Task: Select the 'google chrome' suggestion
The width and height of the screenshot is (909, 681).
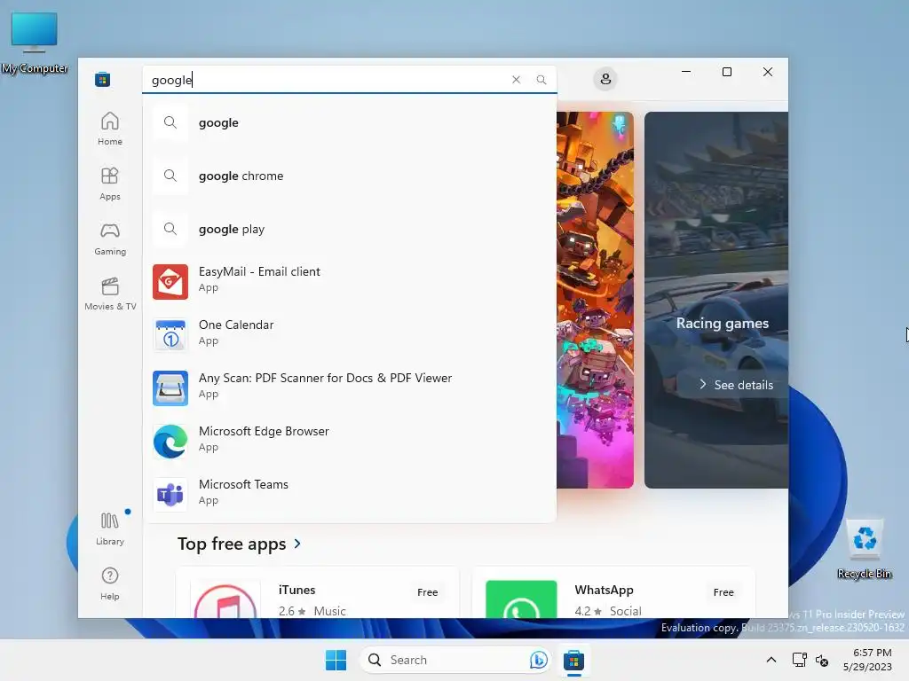Action: pos(350,176)
